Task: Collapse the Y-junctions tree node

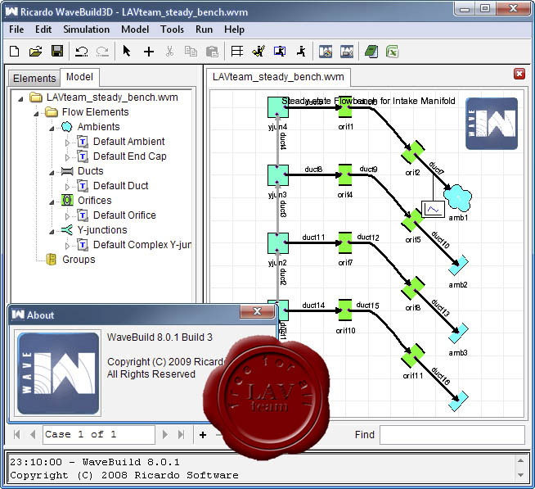Action: coord(52,231)
